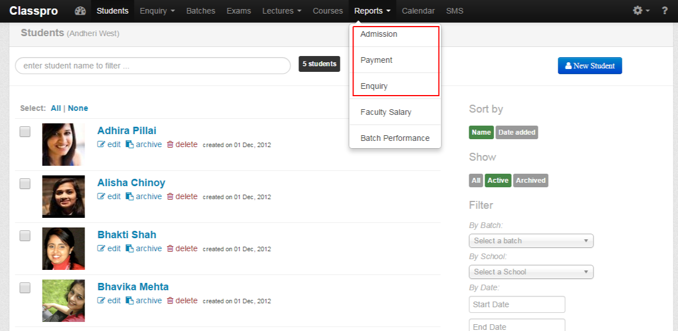Image resolution: width=678 pixels, height=331 pixels.
Task: Click the student name filter input field
Action: click(152, 66)
